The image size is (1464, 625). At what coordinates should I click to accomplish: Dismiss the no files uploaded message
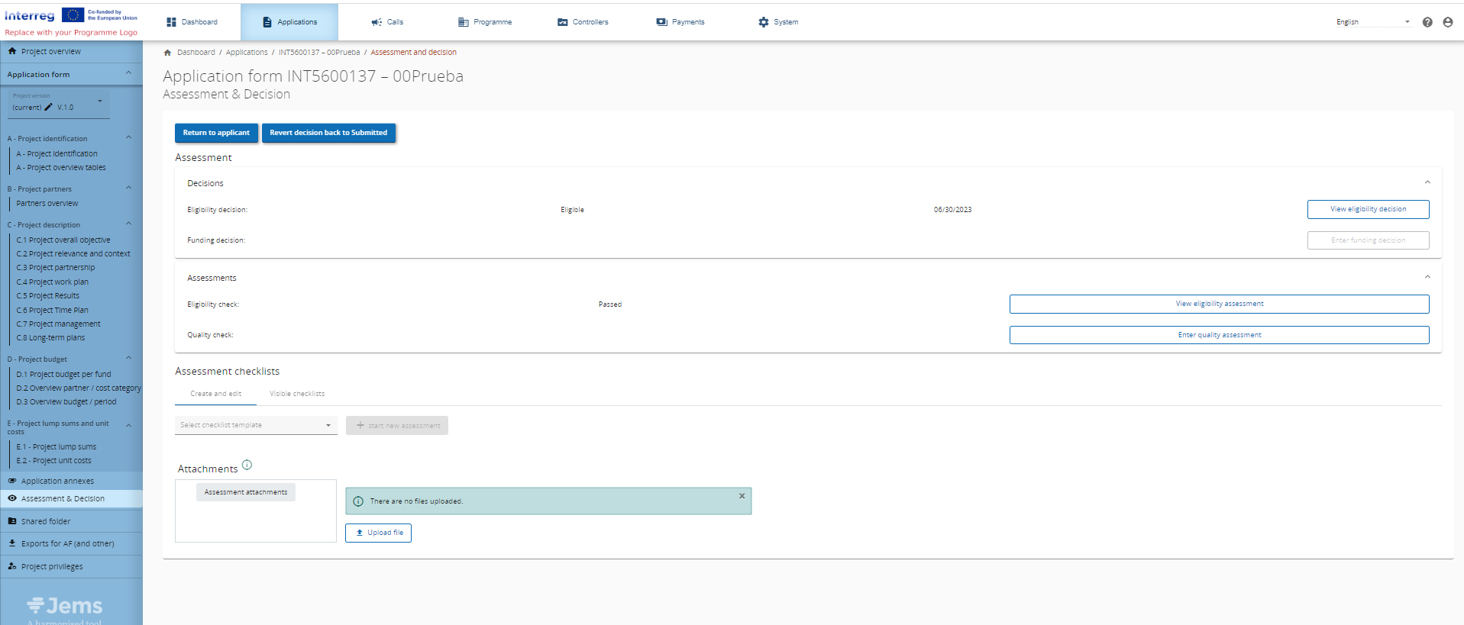[742, 496]
